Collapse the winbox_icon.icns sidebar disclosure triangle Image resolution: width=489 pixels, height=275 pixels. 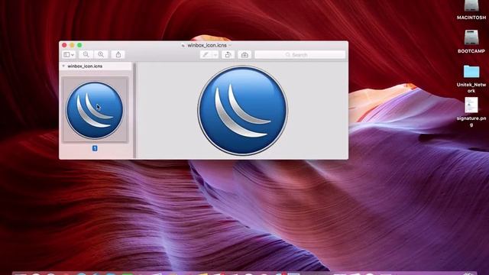(x=63, y=66)
